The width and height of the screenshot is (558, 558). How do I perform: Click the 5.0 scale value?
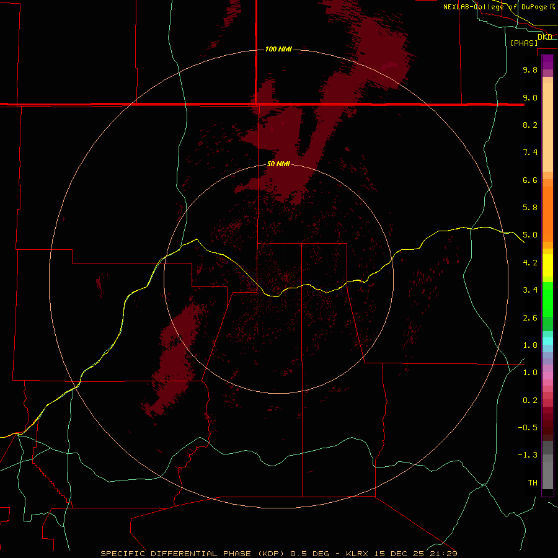530,235
